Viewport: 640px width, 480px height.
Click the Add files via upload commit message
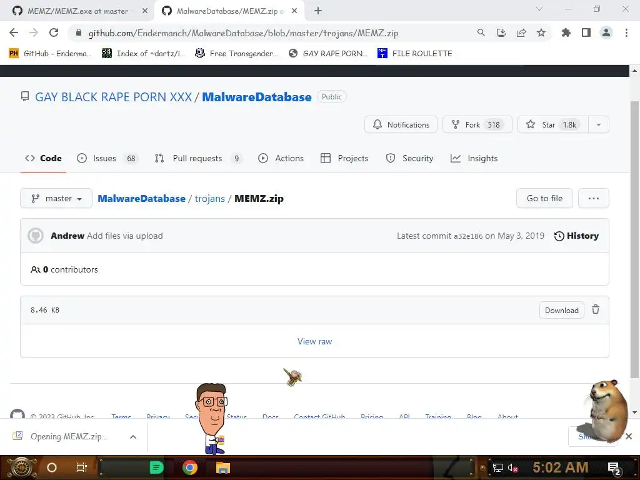[x=125, y=236]
